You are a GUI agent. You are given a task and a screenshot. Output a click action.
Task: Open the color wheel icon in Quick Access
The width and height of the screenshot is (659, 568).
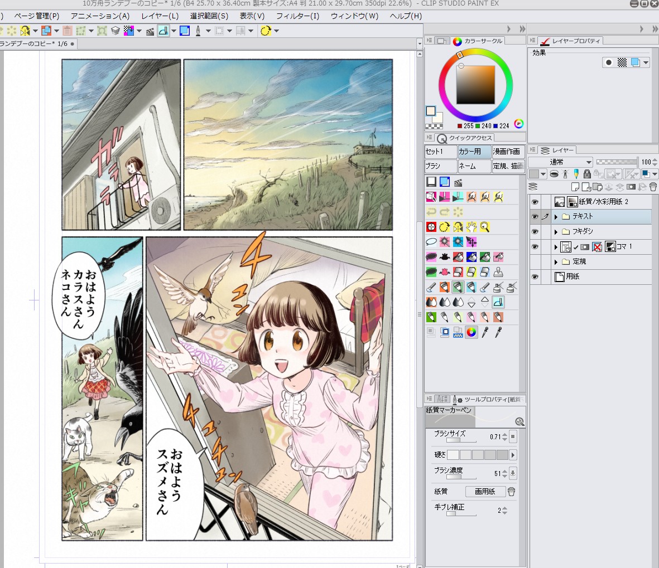pyautogui.click(x=472, y=332)
